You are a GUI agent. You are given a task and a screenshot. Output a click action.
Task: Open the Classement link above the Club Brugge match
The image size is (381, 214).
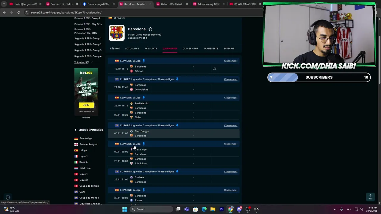pyautogui.click(x=231, y=125)
